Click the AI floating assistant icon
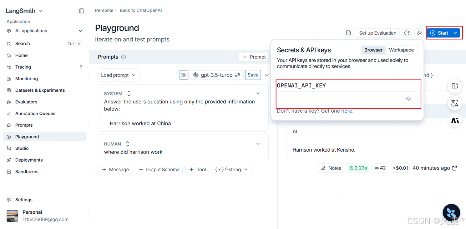The image size is (466, 229). point(455,120)
